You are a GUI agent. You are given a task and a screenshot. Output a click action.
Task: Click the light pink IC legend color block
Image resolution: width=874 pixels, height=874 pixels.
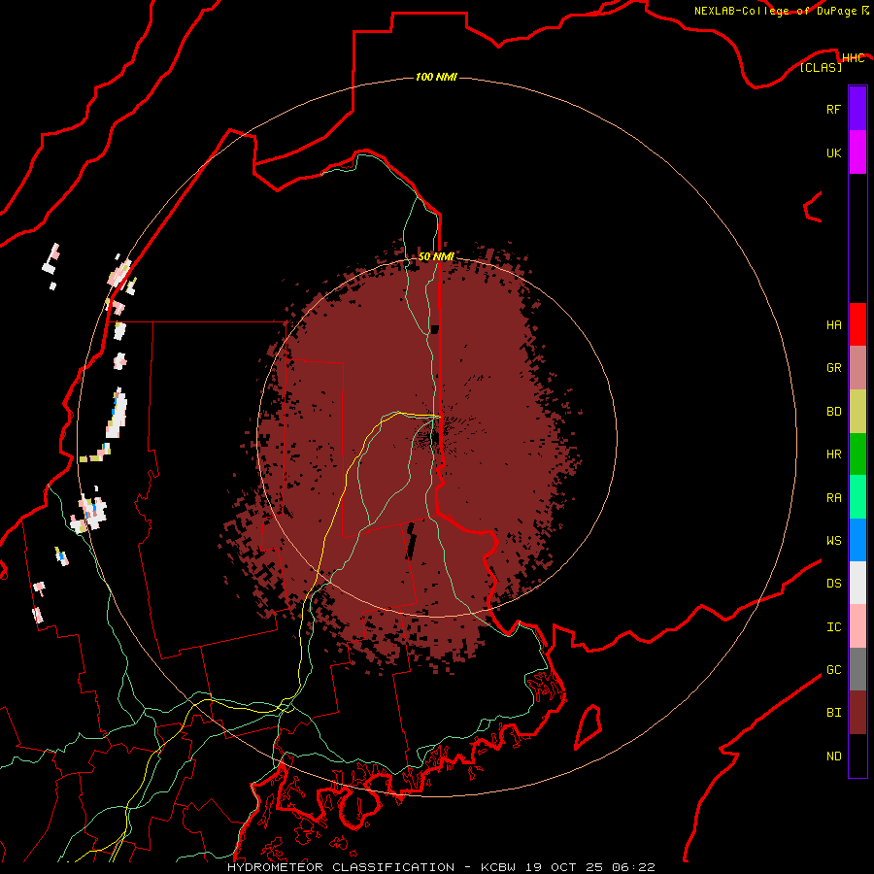click(x=857, y=626)
